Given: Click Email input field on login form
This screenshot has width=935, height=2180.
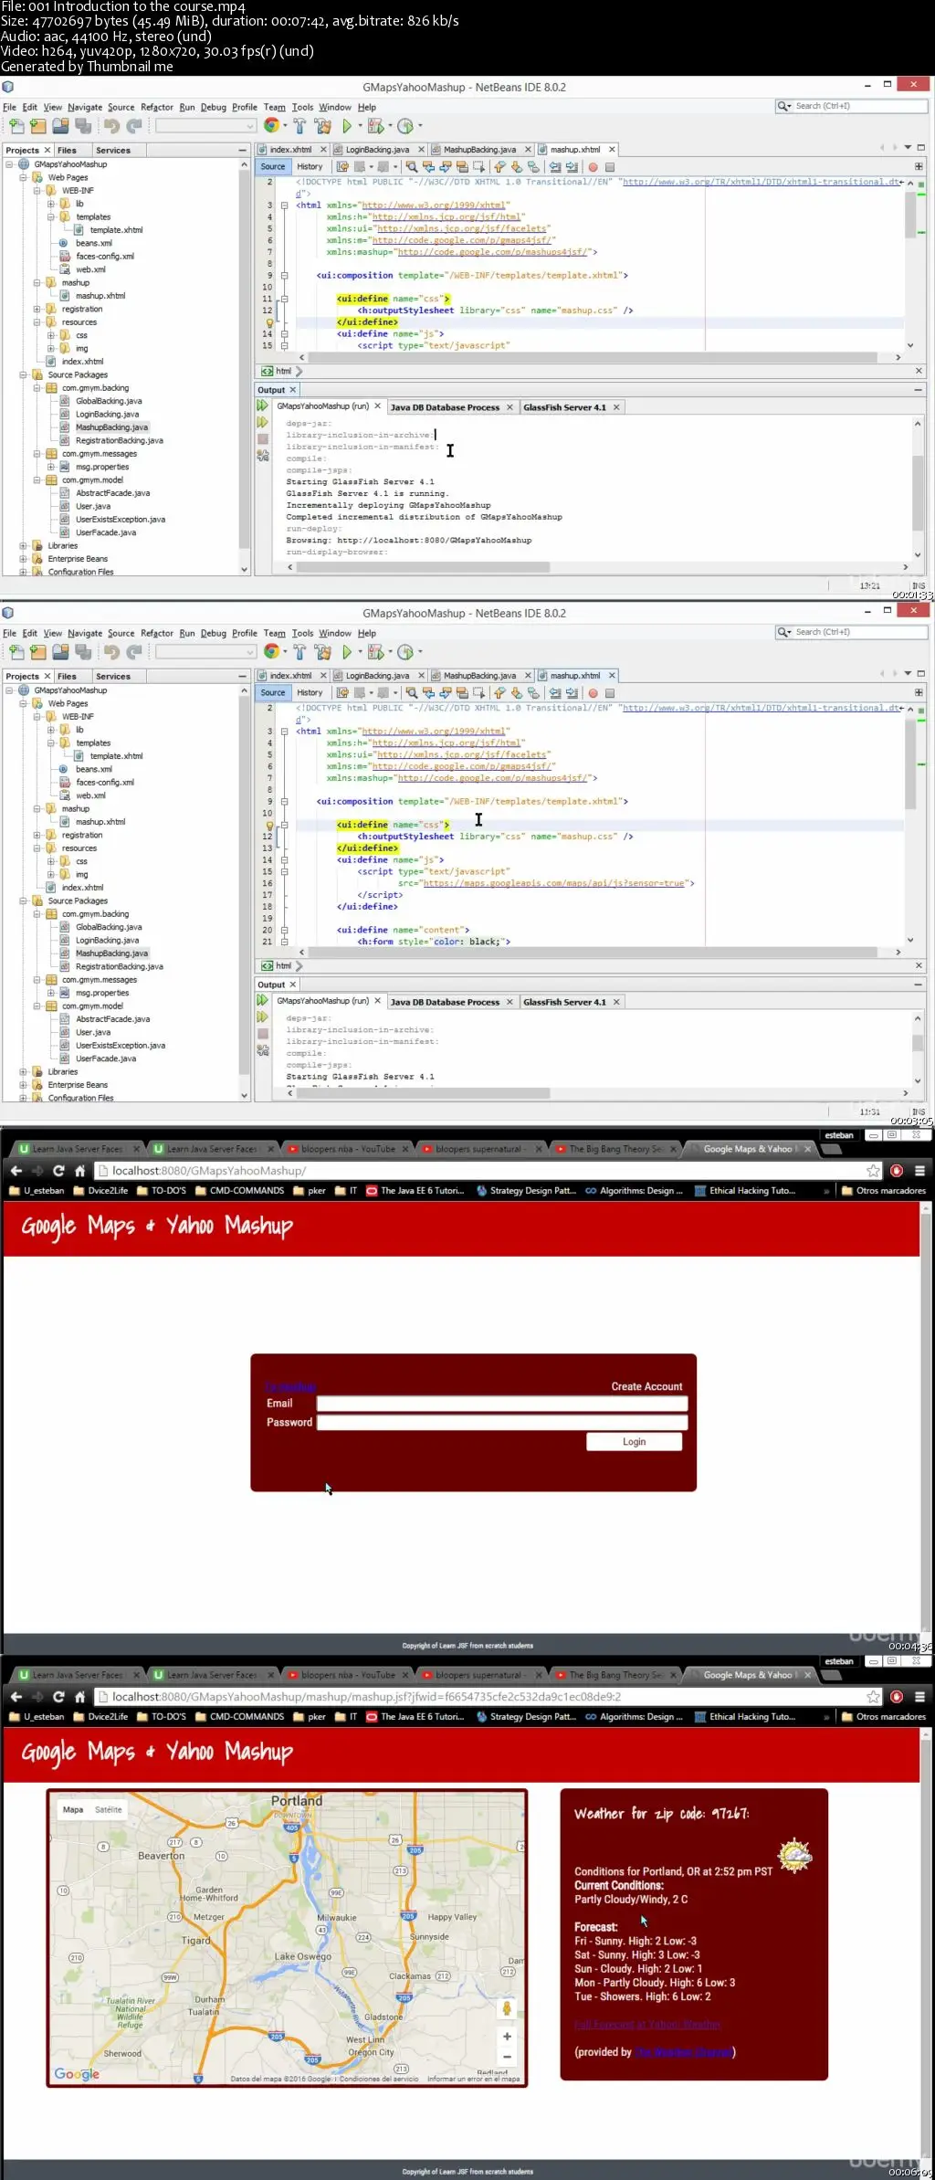Looking at the screenshot, I should pos(502,1403).
